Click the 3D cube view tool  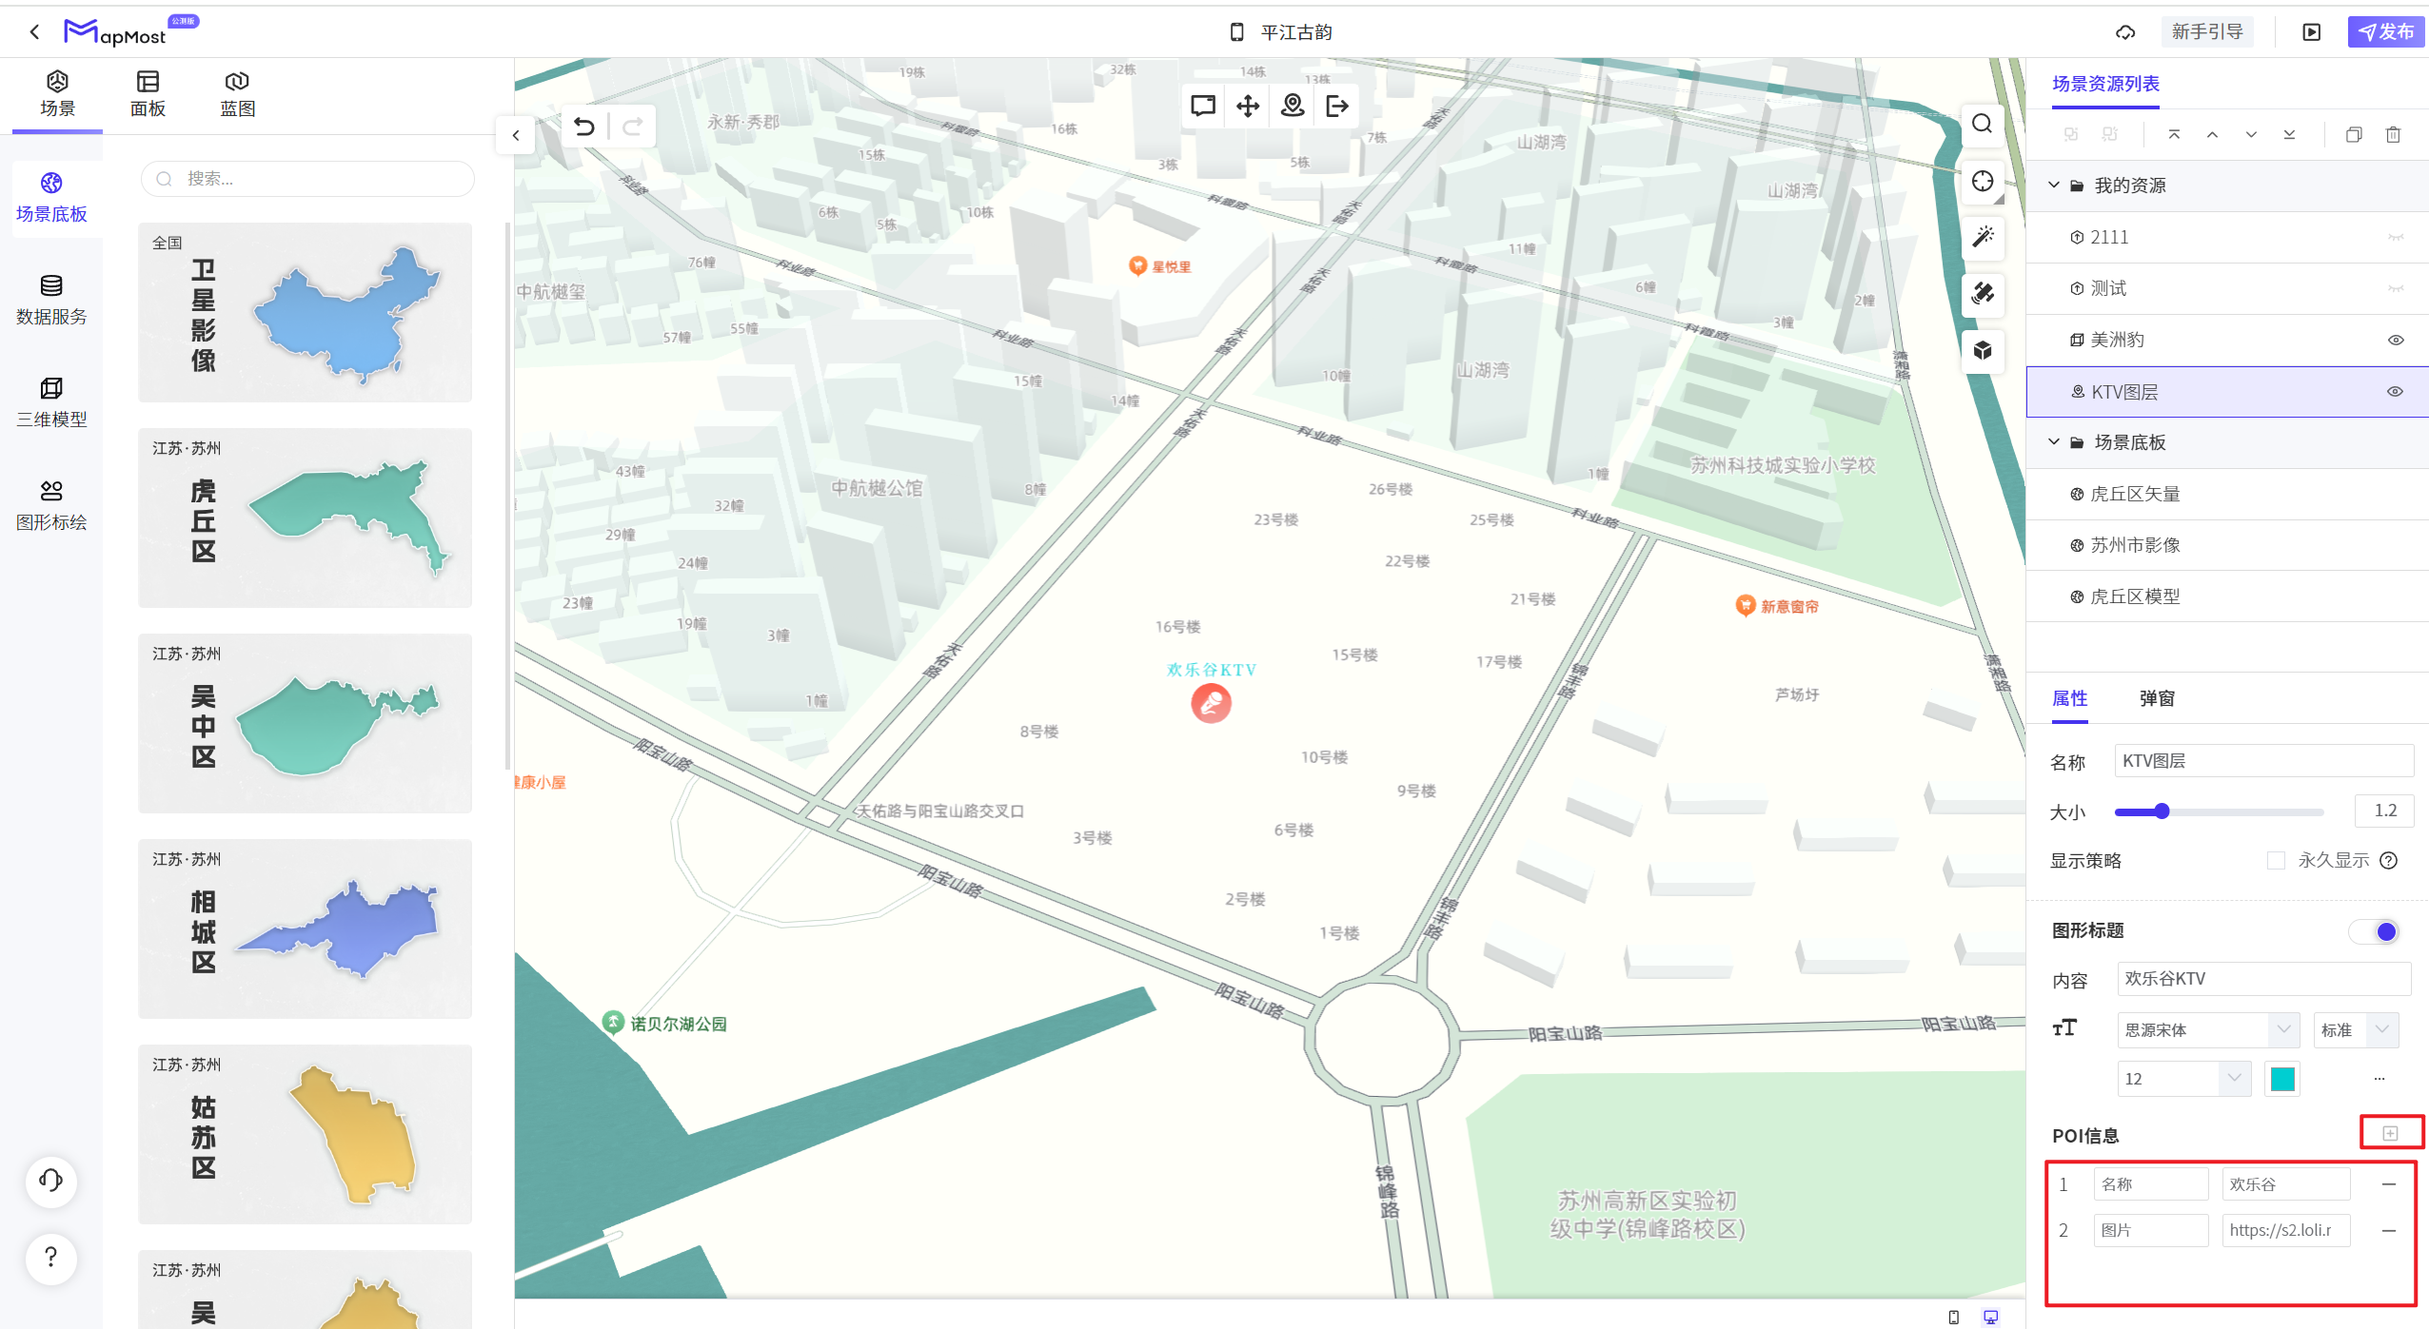[1983, 350]
